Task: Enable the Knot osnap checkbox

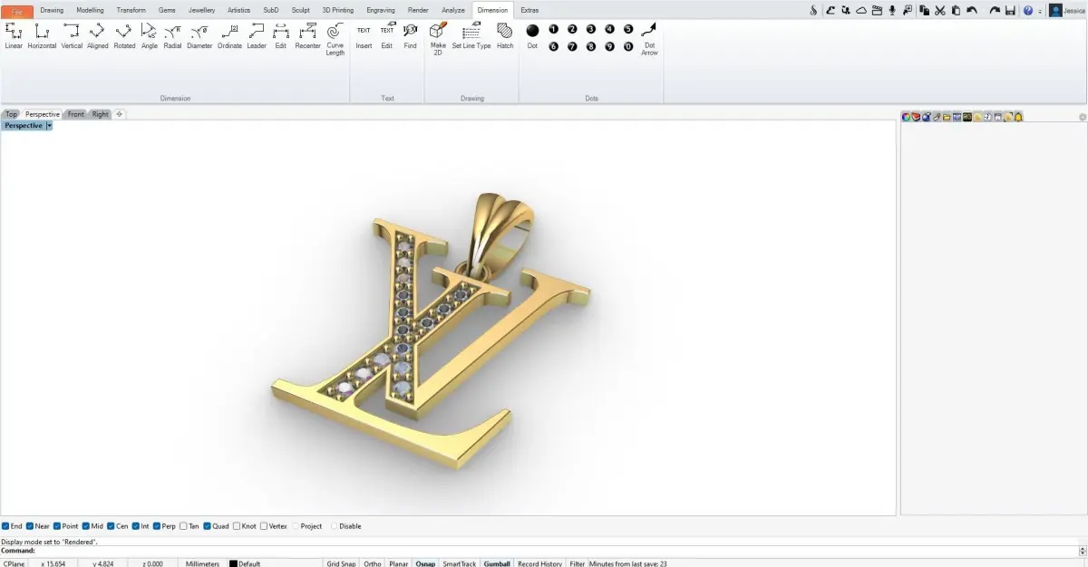Action: tap(238, 526)
